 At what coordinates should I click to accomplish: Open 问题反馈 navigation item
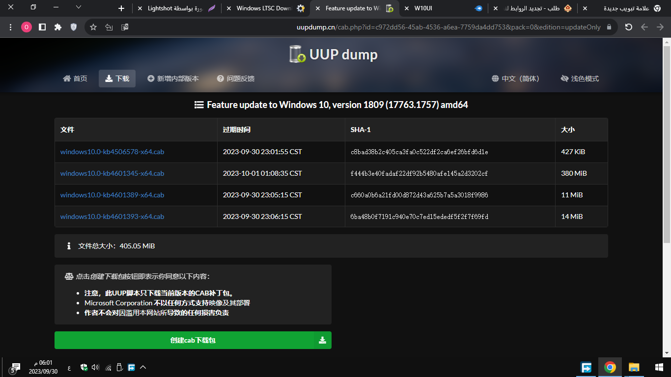coord(236,79)
